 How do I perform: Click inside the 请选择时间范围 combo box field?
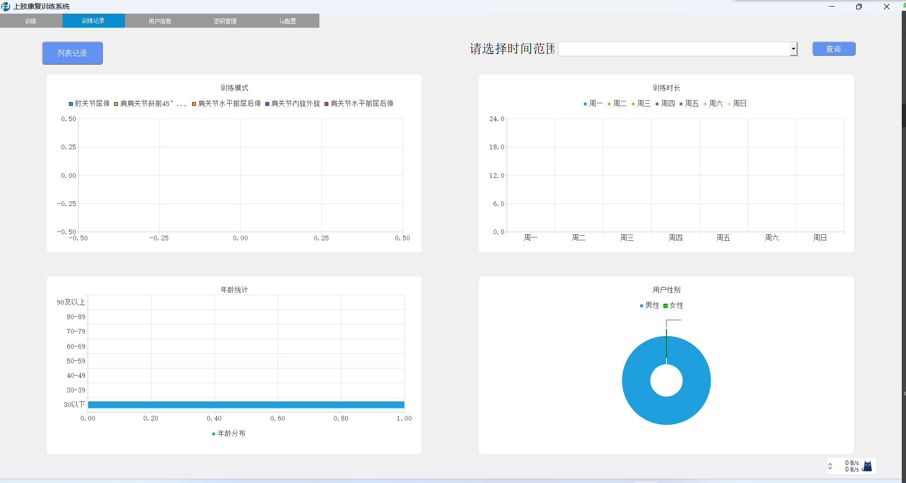pos(677,49)
